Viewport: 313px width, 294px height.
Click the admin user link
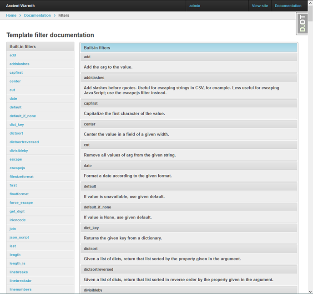click(x=195, y=6)
